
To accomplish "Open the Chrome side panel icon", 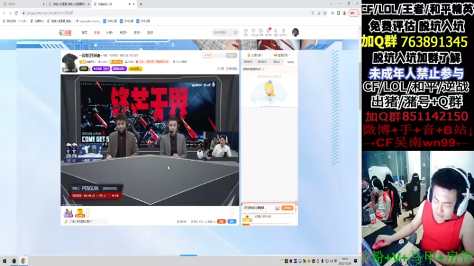I will 338,13.
